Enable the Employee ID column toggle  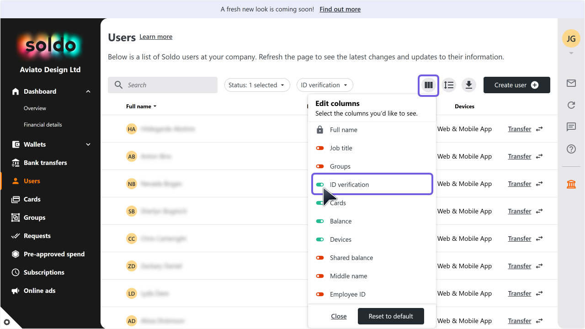point(320,294)
